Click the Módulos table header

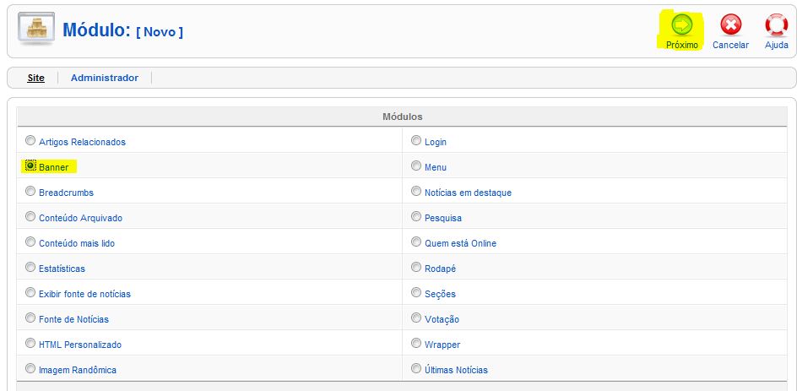[x=402, y=117]
